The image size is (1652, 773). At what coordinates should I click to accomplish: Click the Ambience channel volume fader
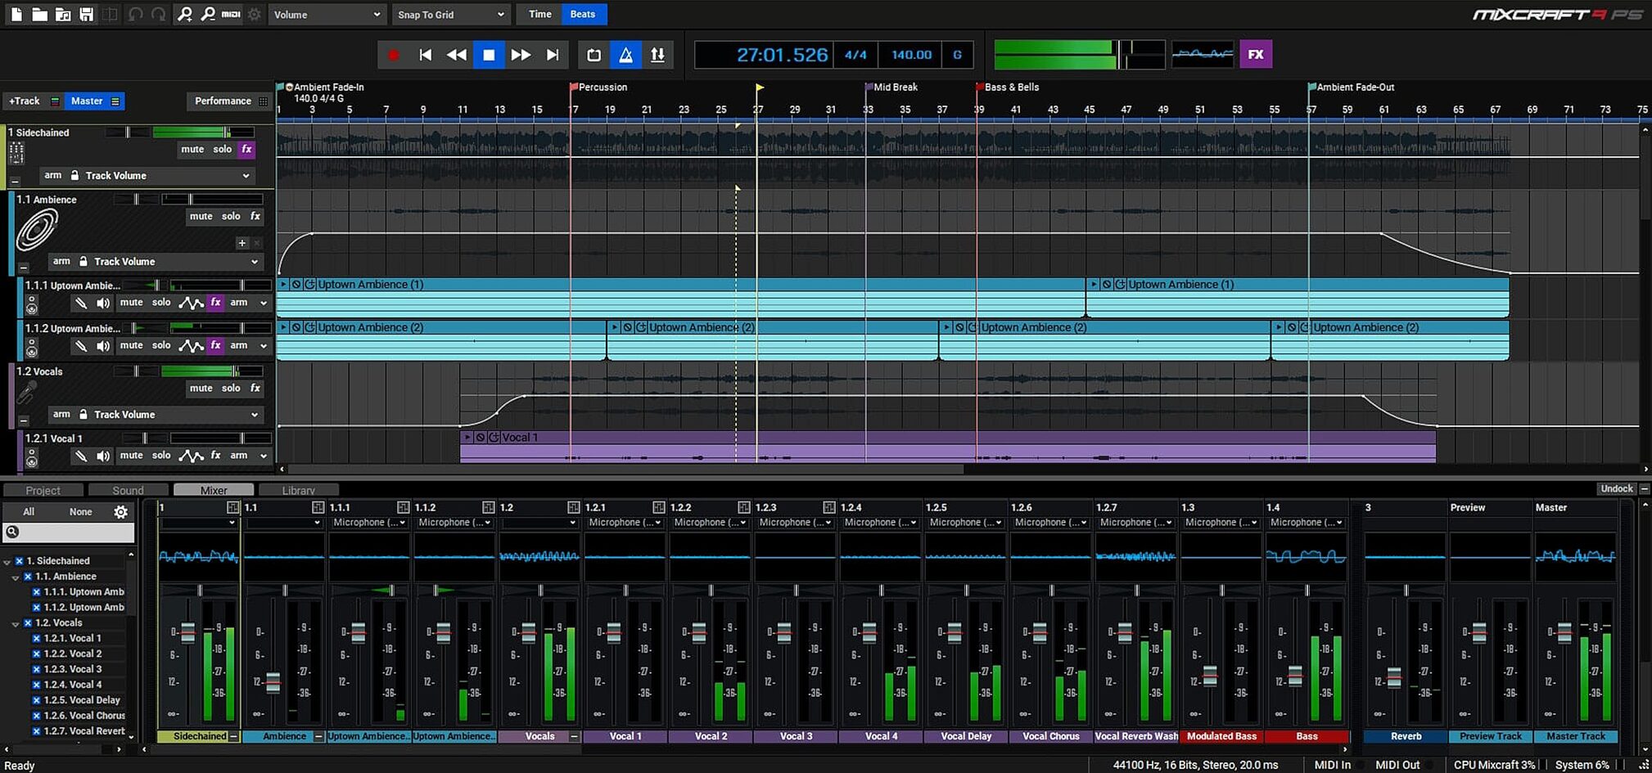273,682
